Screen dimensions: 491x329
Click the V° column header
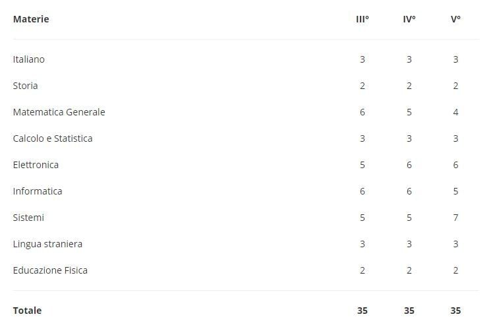(x=455, y=19)
